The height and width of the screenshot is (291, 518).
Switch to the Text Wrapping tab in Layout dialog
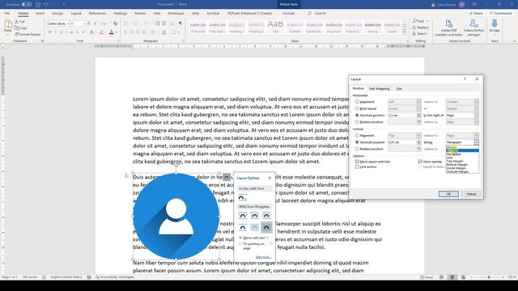point(379,88)
